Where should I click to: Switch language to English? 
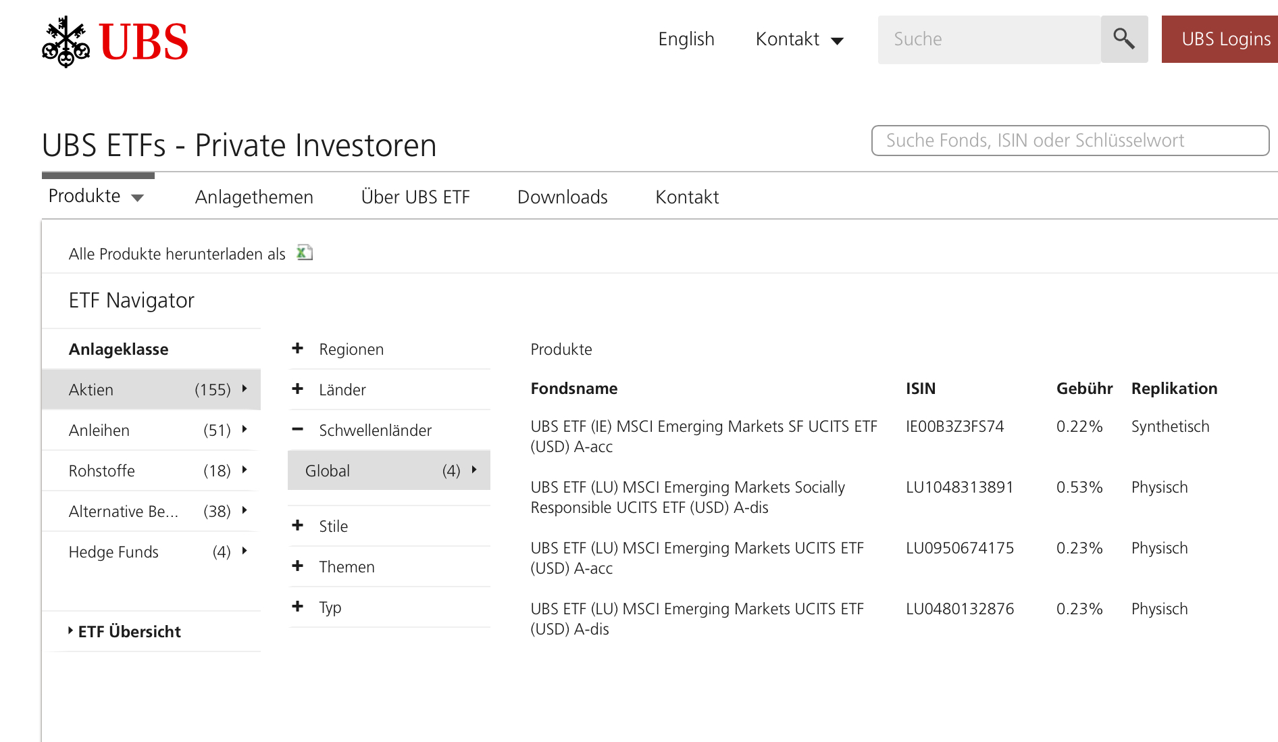(x=686, y=39)
